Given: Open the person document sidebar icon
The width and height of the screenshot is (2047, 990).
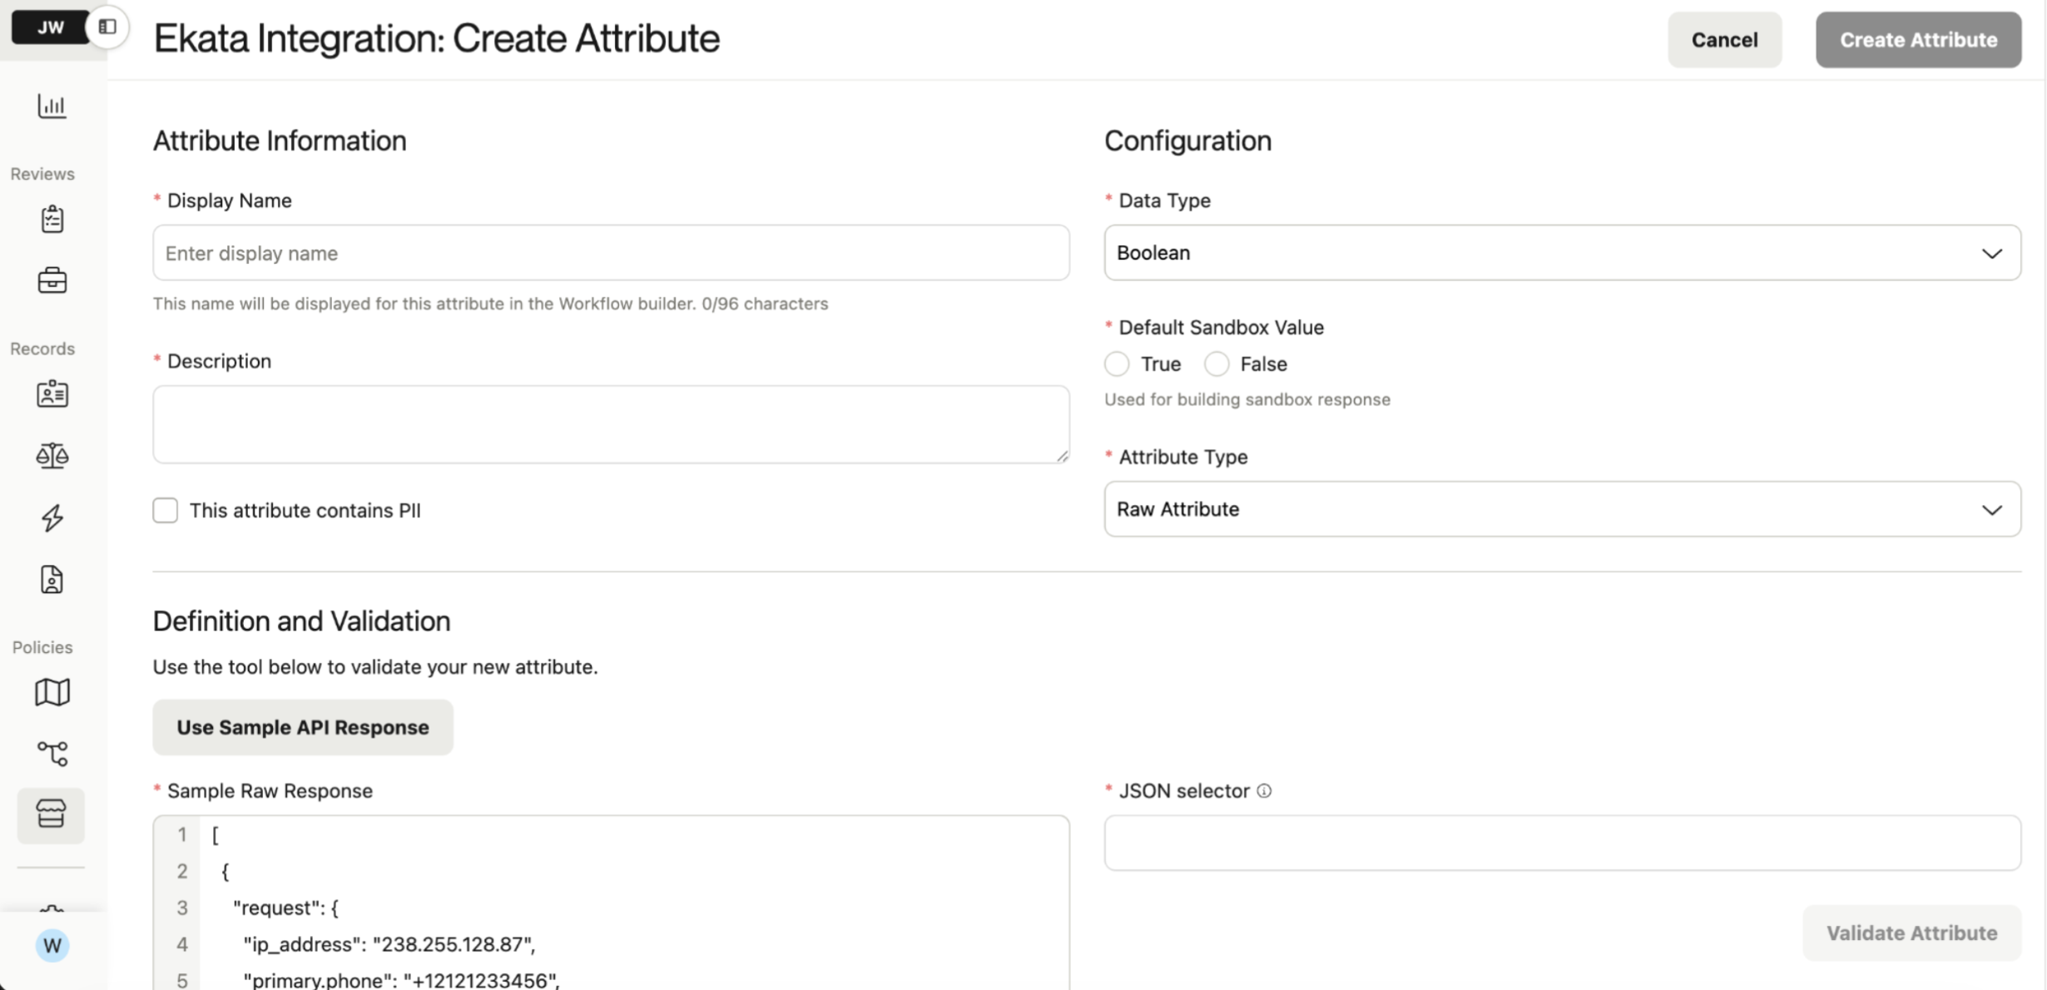Looking at the screenshot, I should tap(52, 579).
